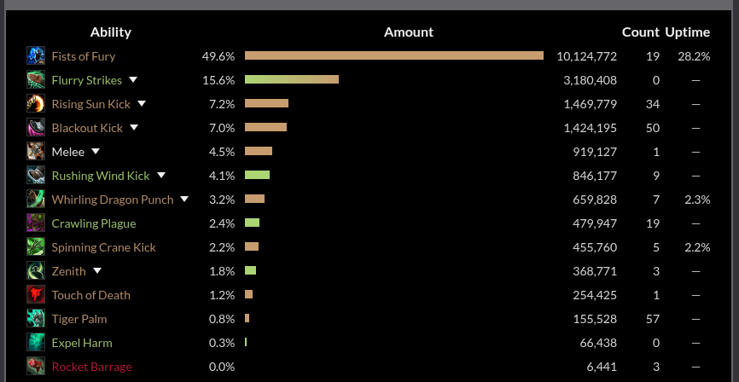
Task: Expand the Zenith ability arrow
Action: 97,271
